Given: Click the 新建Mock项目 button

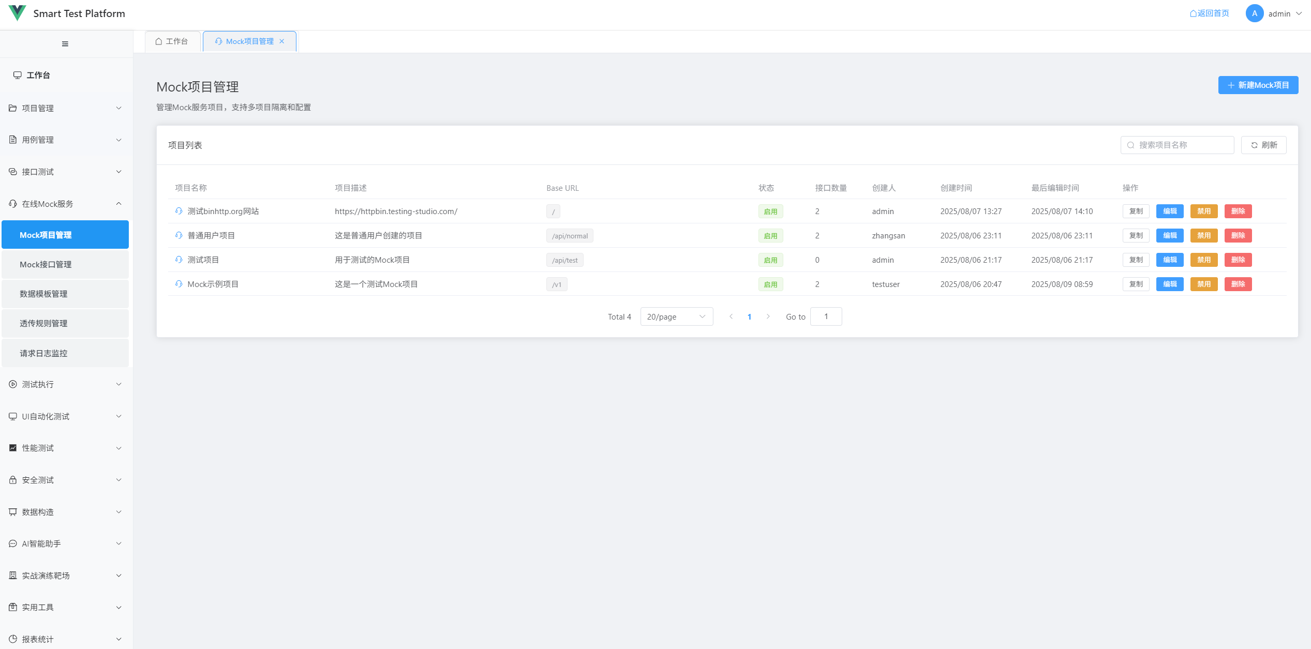Looking at the screenshot, I should pos(1258,85).
